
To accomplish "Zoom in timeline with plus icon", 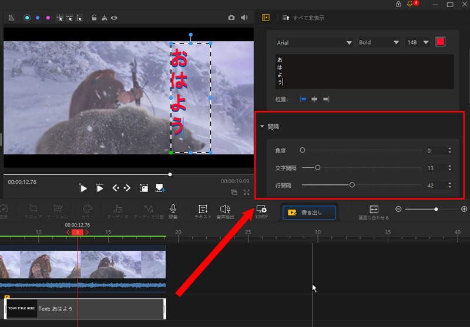I will pyautogui.click(x=464, y=209).
